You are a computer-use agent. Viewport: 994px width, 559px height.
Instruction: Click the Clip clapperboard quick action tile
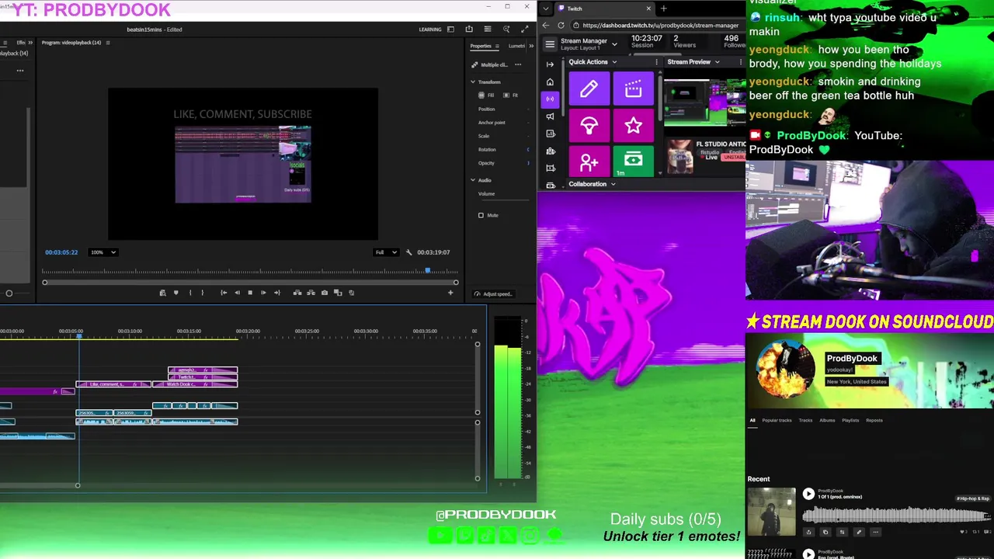click(633, 89)
